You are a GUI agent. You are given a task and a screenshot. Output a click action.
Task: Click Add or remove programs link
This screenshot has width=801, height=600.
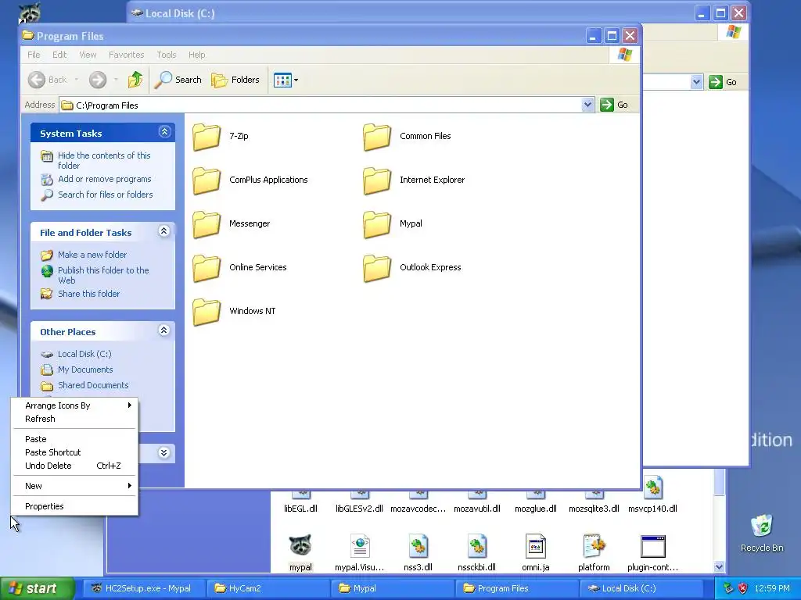104,179
